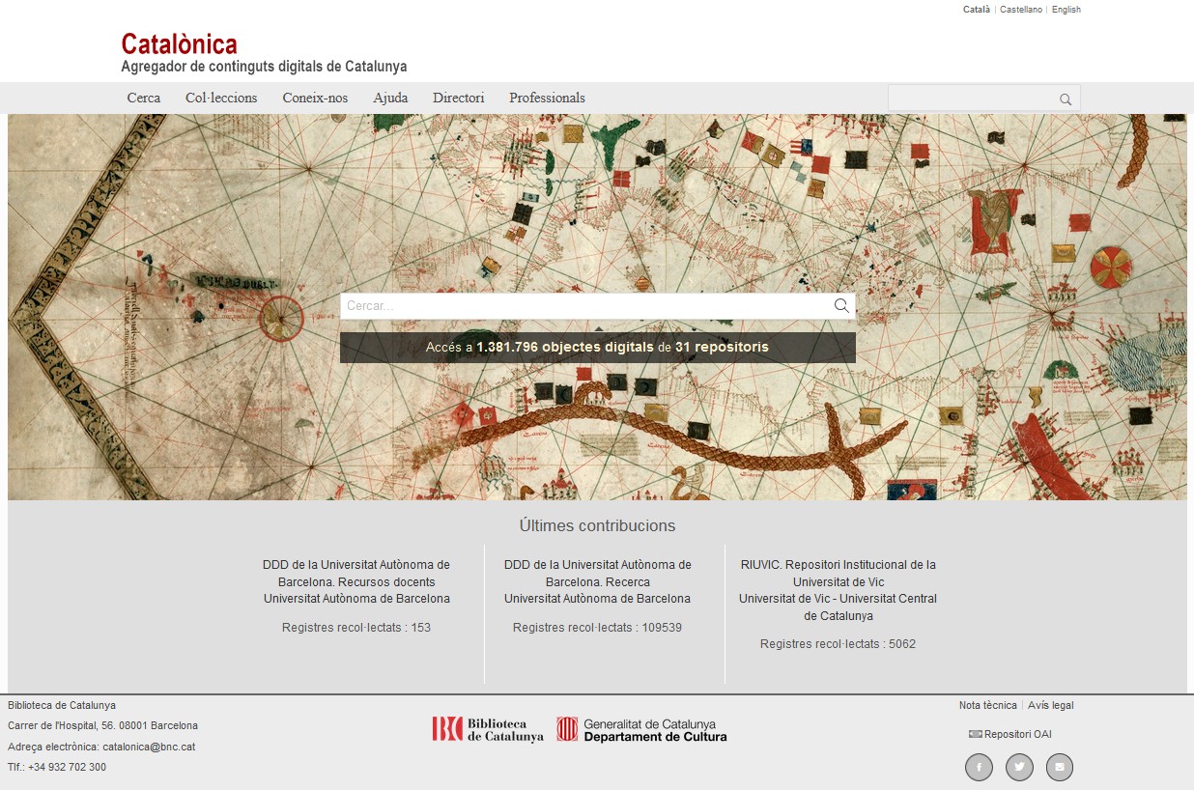Open the Facebook page via the footer icon

(979, 768)
